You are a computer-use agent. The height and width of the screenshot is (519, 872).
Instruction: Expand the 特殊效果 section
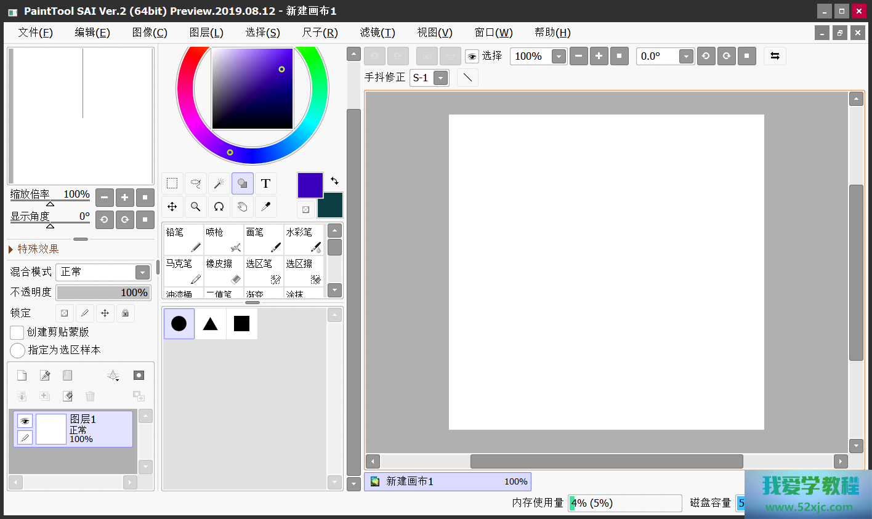coord(11,249)
